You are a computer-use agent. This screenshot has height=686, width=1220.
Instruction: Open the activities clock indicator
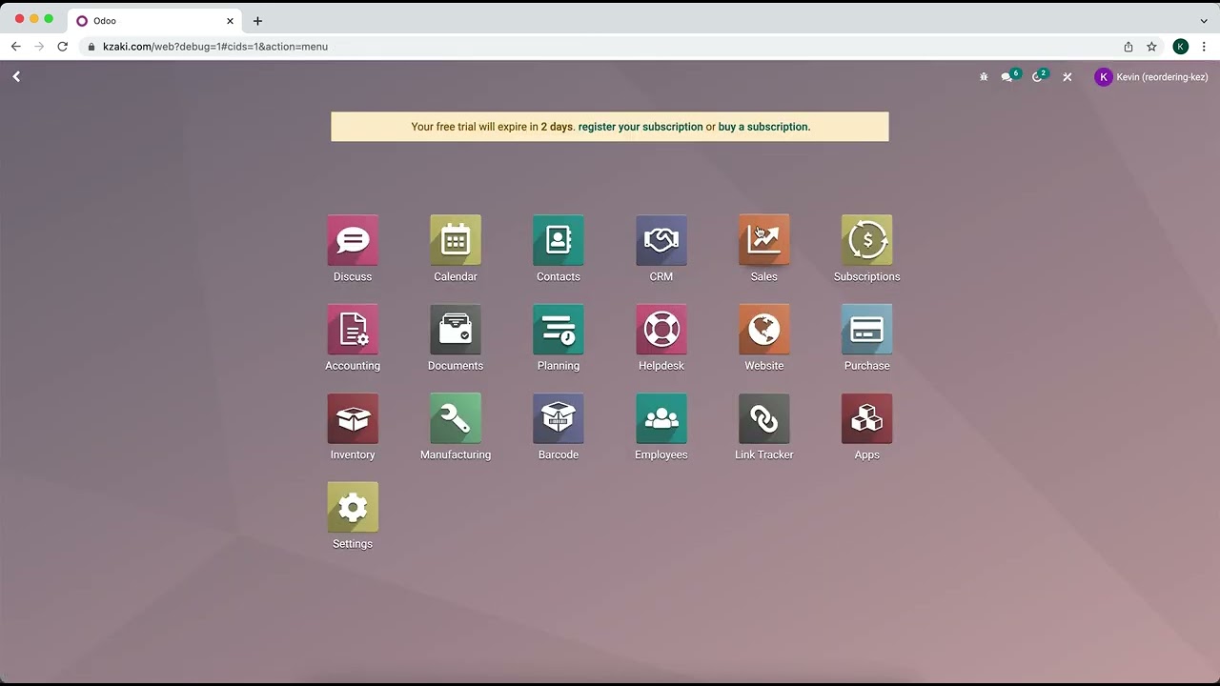pos(1039,76)
